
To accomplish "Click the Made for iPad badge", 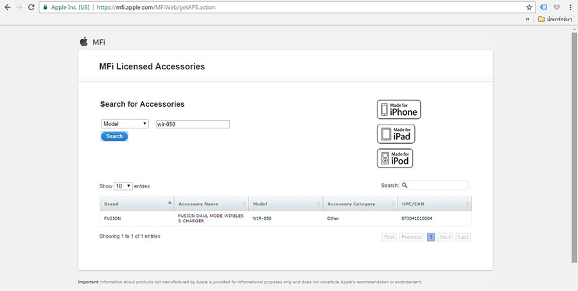I will [x=395, y=134].
